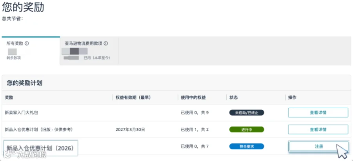Click the 进行中 status badge
This screenshot has height=161, width=353.
[x=247, y=130]
